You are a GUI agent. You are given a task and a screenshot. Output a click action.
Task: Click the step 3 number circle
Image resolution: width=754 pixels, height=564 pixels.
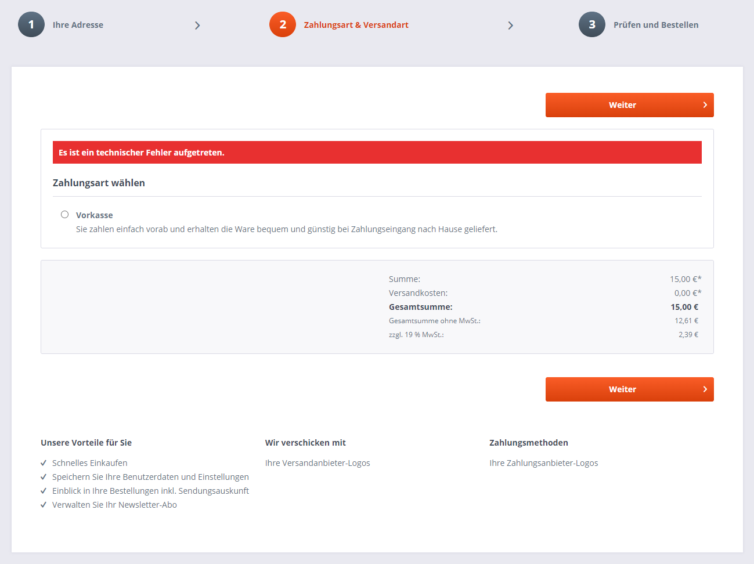coord(592,24)
